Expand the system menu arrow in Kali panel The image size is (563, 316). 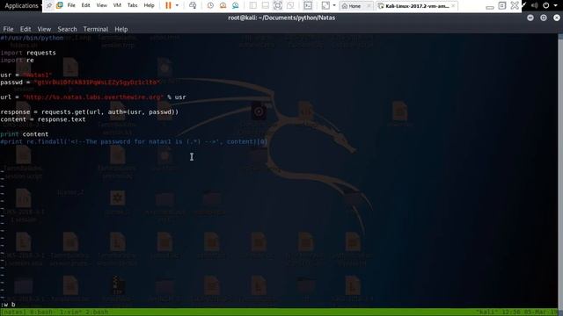[556, 6]
